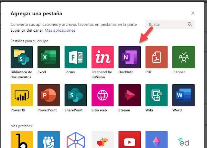Choose the wireframe cube app icon
Screen dimensions: 207x148
(x=76, y=140)
